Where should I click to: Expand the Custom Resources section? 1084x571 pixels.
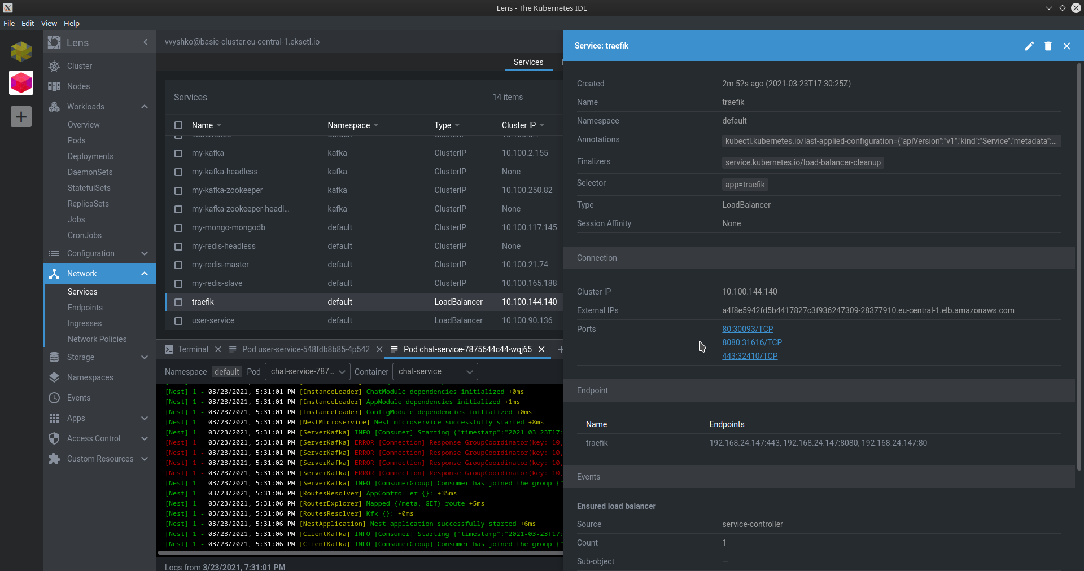(x=145, y=459)
